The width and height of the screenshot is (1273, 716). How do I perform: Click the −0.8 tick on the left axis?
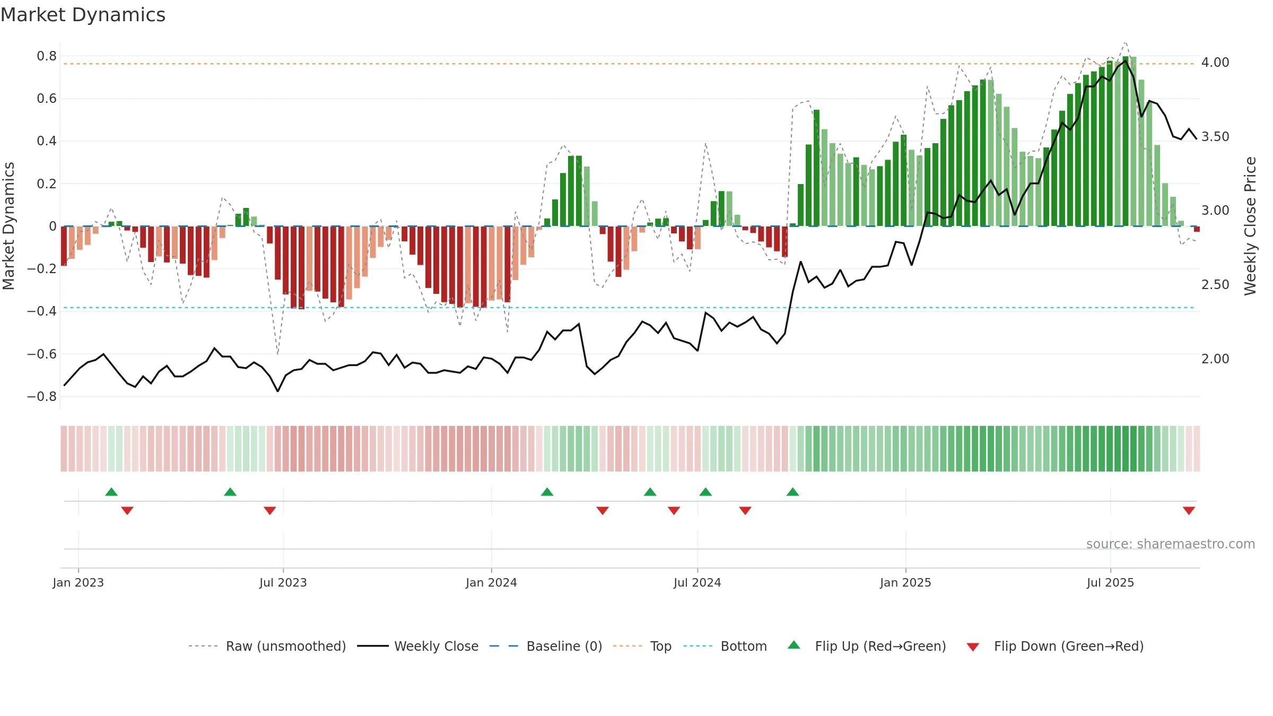click(42, 396)
